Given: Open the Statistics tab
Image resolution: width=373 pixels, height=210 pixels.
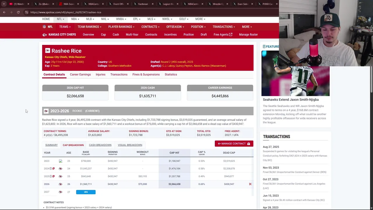Looking at the screenshot, I should pyautogui.click(x=171, y=74).
